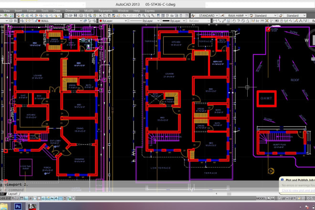Toggle Grid Display in status bar

(x=22, y=199)
